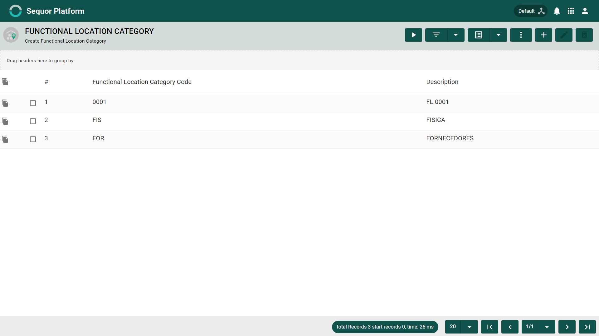Click the code cell FIS
This screenshot has width=599, height=336.
pyautogui.click(x=97, y=120)
